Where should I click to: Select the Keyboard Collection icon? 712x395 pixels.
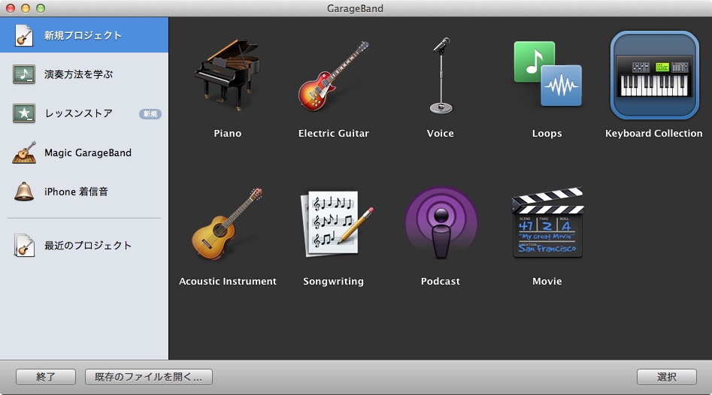point(654,75)
